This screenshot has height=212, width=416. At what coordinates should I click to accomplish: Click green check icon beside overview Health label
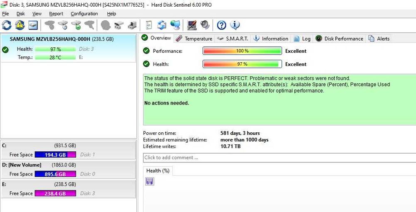pos(146,64)
